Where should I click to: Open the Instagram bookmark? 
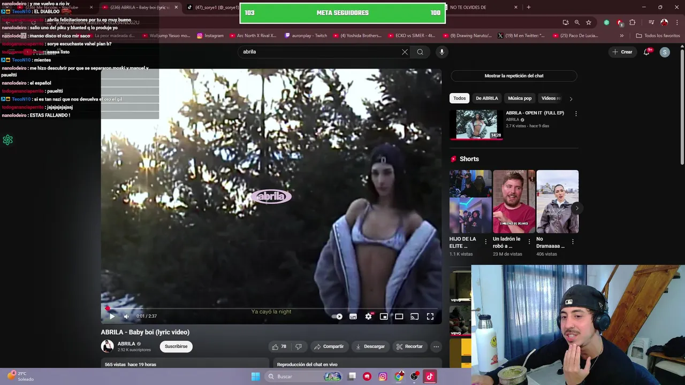click(210, 36)
